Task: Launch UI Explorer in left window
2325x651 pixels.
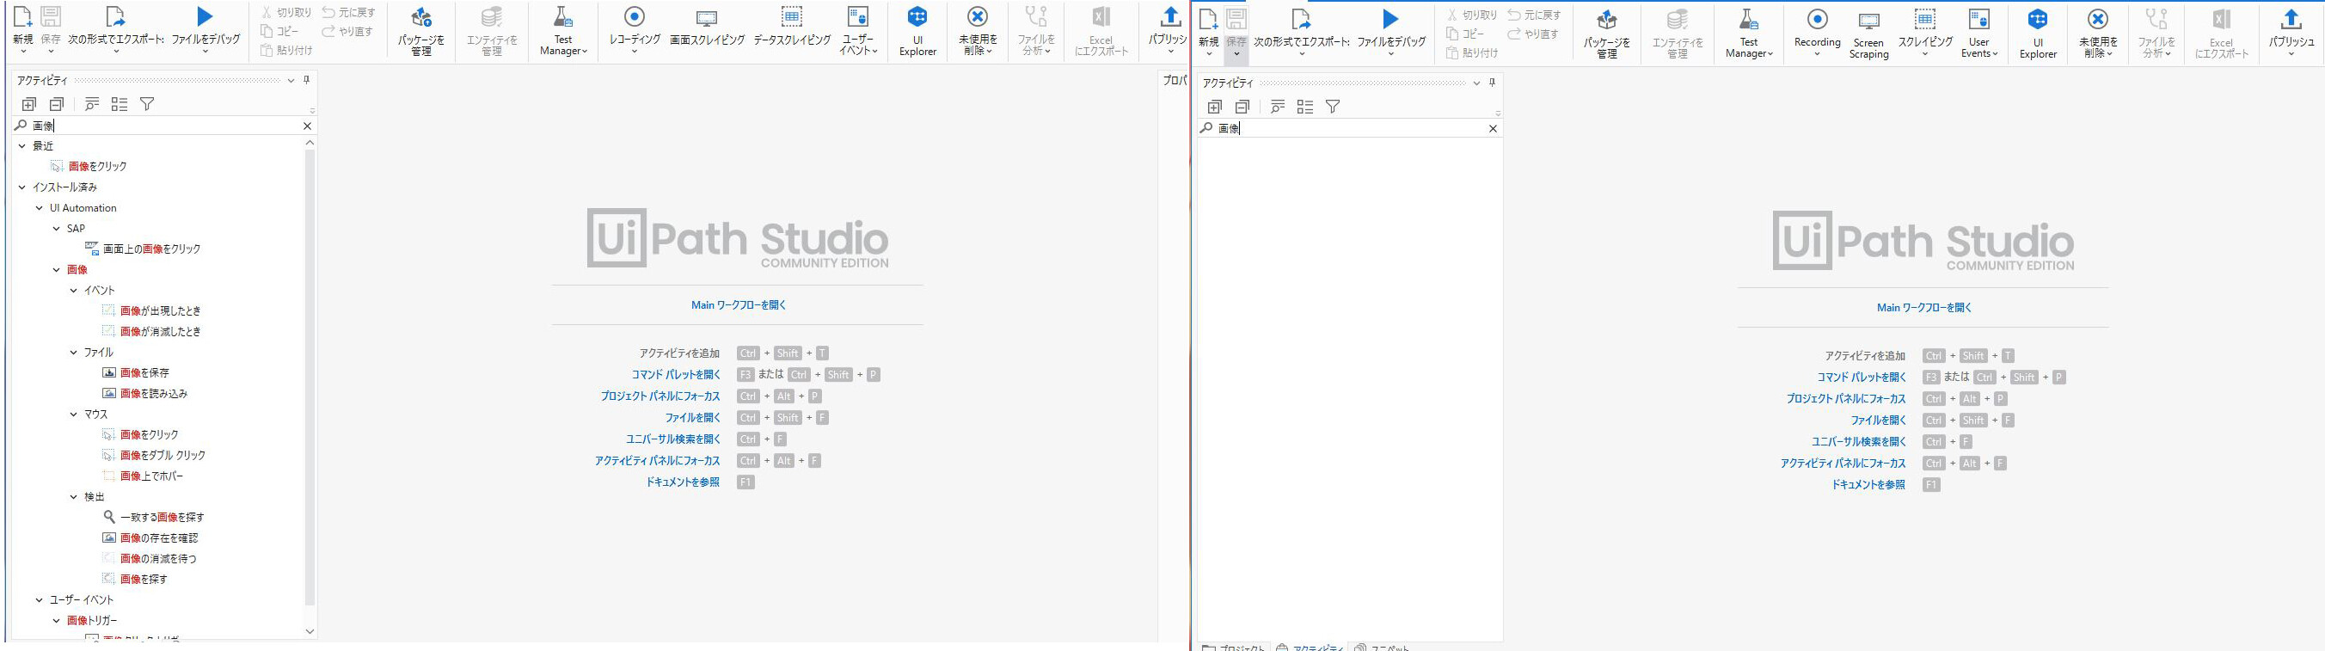Action: [x=917, y=32]
